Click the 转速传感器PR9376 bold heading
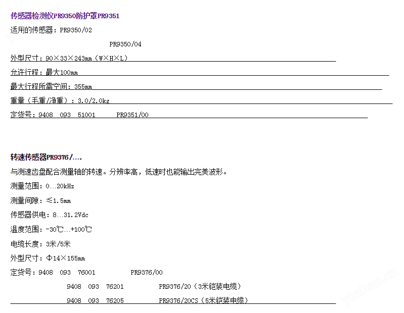 click(46, 157)
